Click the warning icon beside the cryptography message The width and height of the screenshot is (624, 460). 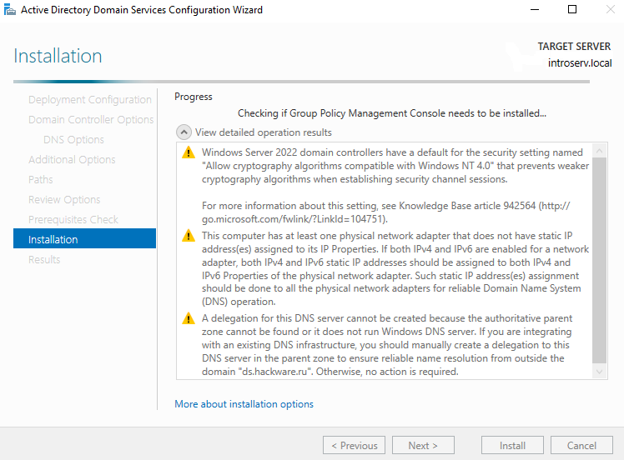point(189,152)
